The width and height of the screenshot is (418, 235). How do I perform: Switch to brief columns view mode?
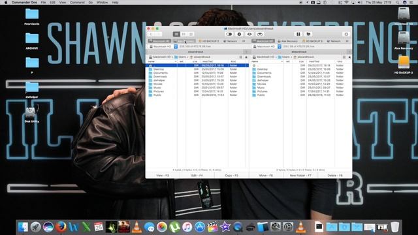(184, 34)
